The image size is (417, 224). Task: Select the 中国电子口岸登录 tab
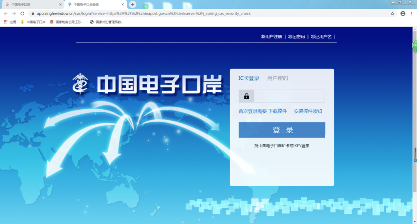(95, 5)
